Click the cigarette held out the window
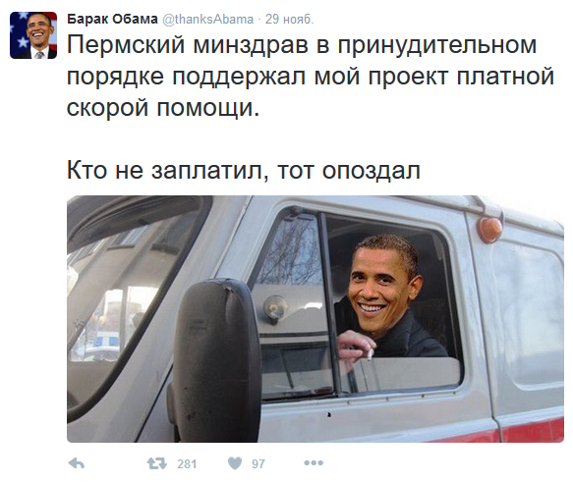573x483 pixels. coord(371,353)
